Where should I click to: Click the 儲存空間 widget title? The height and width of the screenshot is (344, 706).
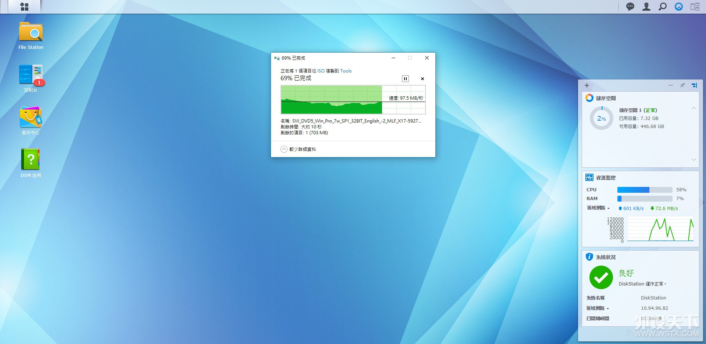(x=606, y=98)
